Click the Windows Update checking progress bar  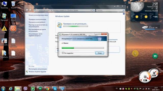pos(76,26)
